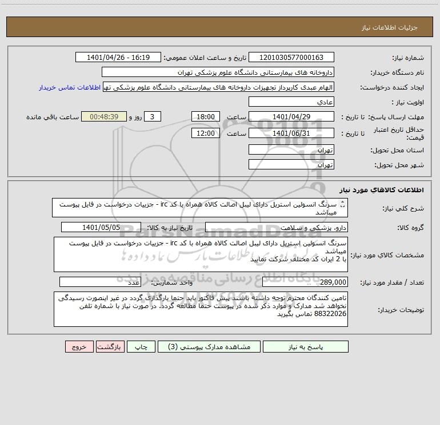Click the اطلاعات کالاهای مورد نیاز section heading
The image size is (440, 425).
pyautogui.click(x=382, y=190)
